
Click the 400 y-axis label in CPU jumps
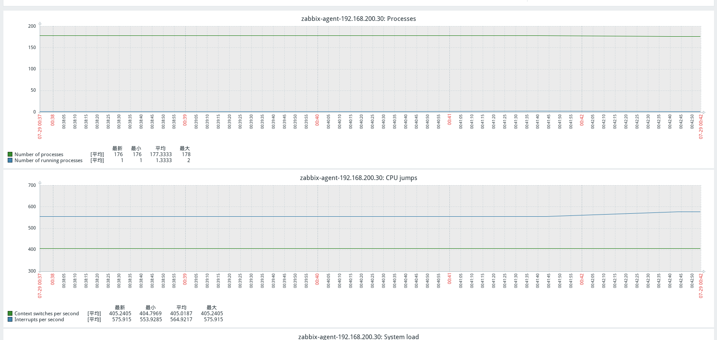[x=32, y=249]
